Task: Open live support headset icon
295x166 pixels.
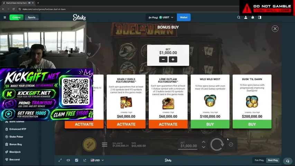Action: click(288, 161)
